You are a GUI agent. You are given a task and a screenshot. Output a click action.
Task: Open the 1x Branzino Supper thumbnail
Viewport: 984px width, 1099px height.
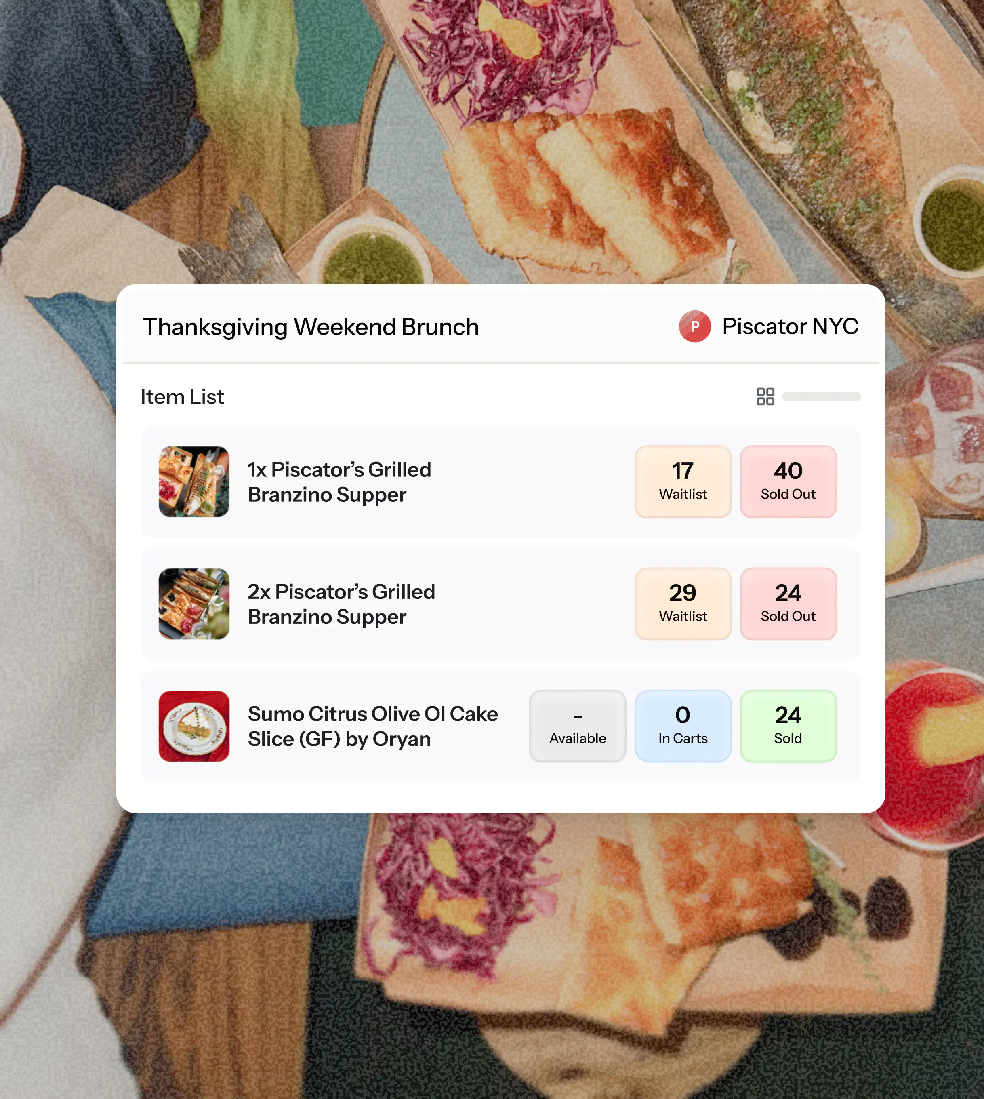pos(193,481)
